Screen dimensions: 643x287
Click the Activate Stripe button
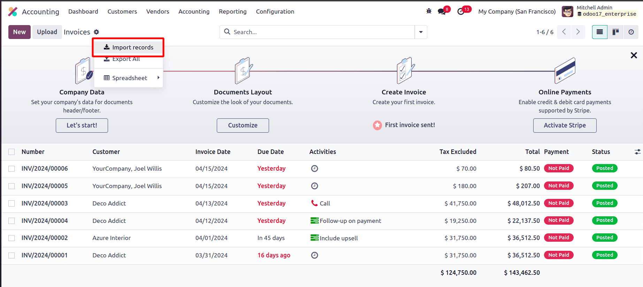[565, 125]
